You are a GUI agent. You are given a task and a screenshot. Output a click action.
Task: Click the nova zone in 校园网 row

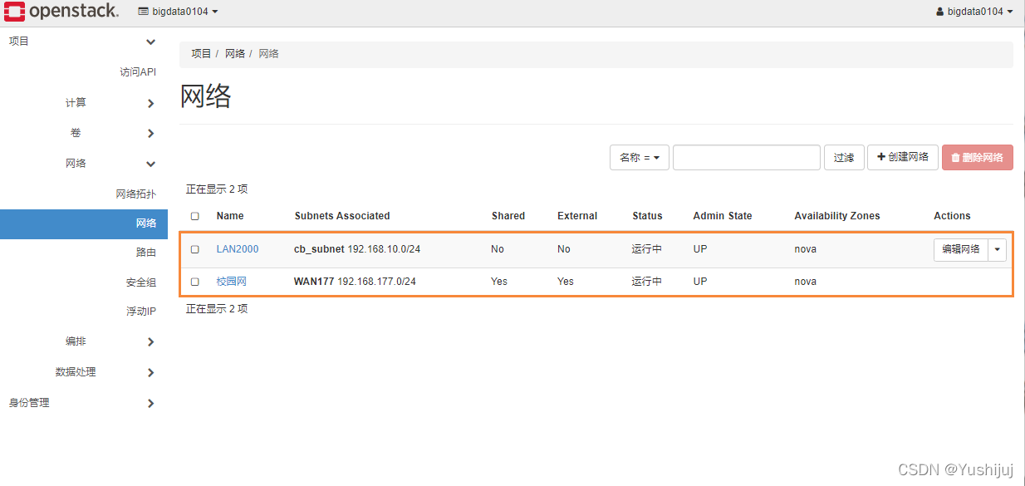pos(806,282)
